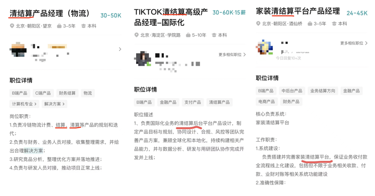The height and width of the screenshot is (196, 375).
Task: Select the 业务结算方向 tag
Action: point(323,91)
